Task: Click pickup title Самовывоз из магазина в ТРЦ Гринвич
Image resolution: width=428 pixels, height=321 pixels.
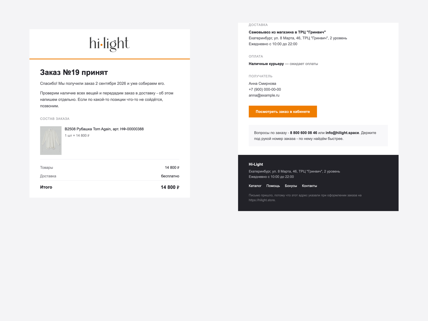Action: 287,32
